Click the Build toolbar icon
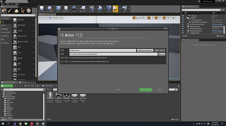This screenshot has height=126, width=226. tap(100, 9)
